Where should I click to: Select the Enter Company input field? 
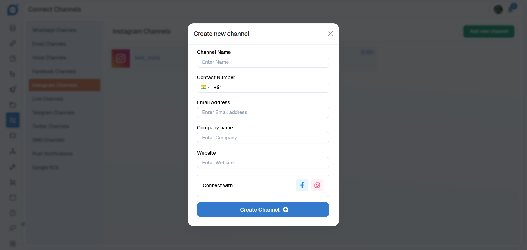263,138
